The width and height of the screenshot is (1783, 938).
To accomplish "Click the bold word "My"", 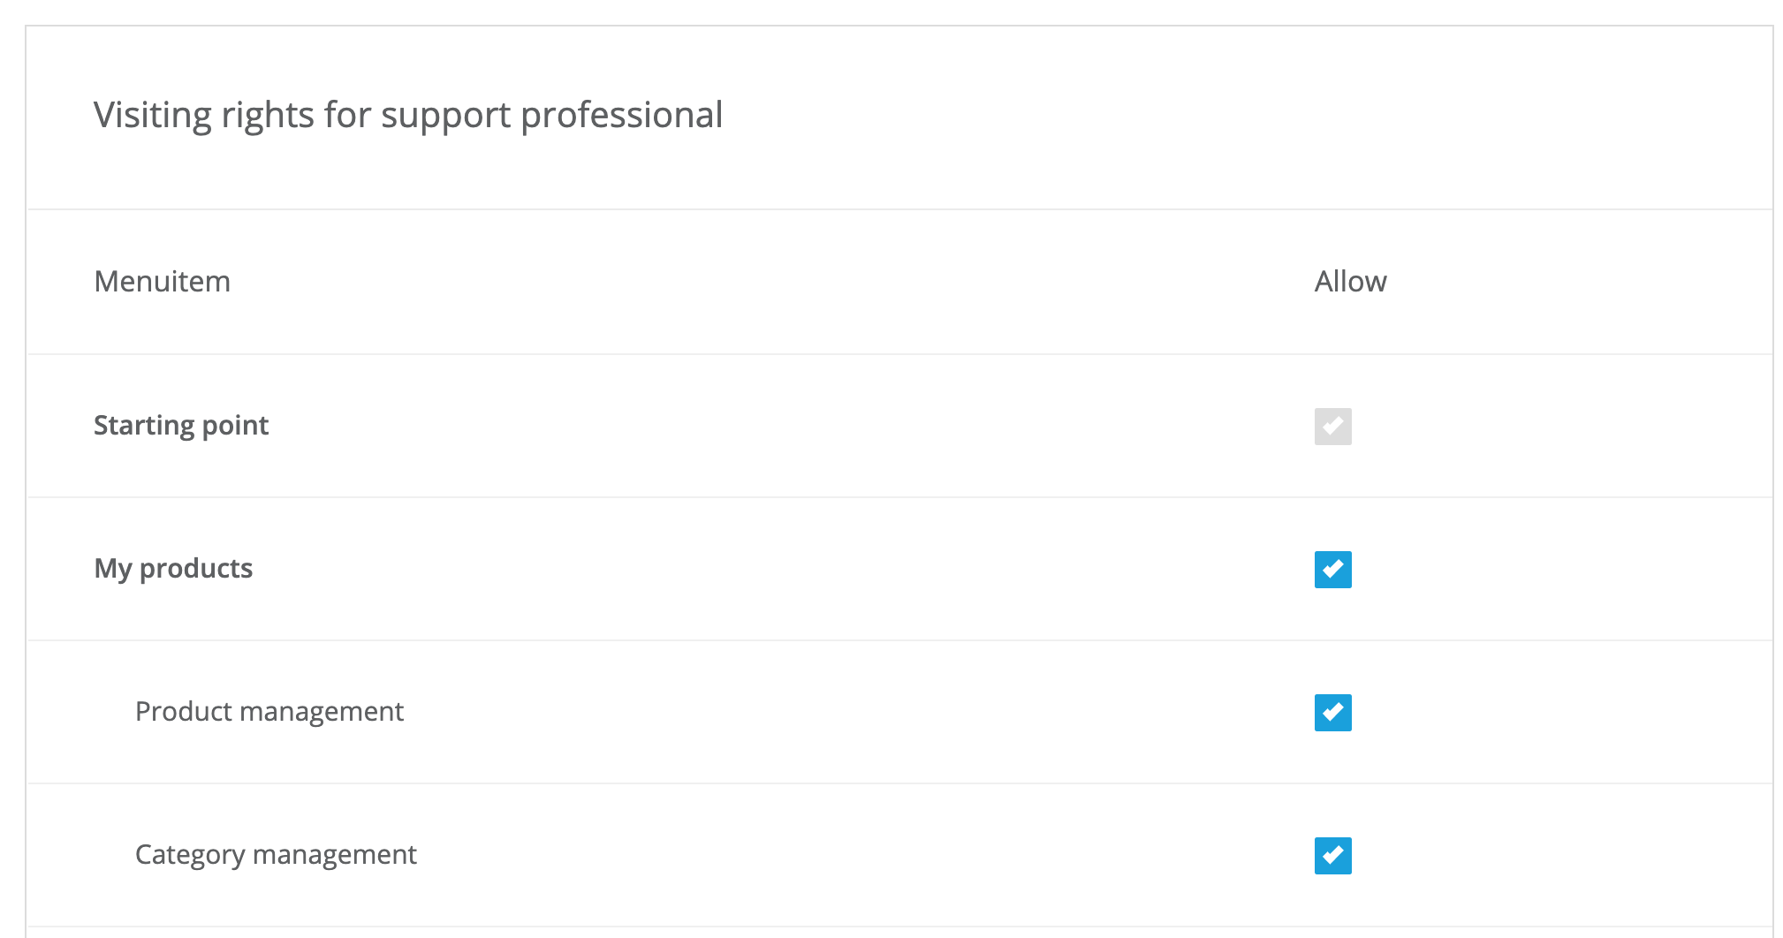I will click(x=112, y=569).
